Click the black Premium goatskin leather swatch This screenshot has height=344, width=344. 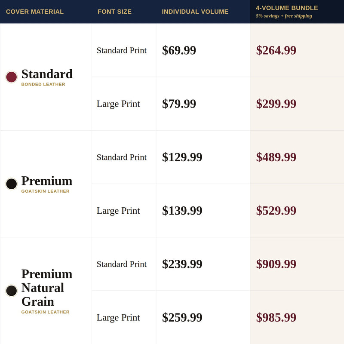point(12,184)
